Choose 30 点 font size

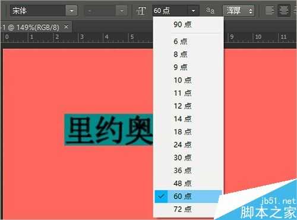click(188, 158)
